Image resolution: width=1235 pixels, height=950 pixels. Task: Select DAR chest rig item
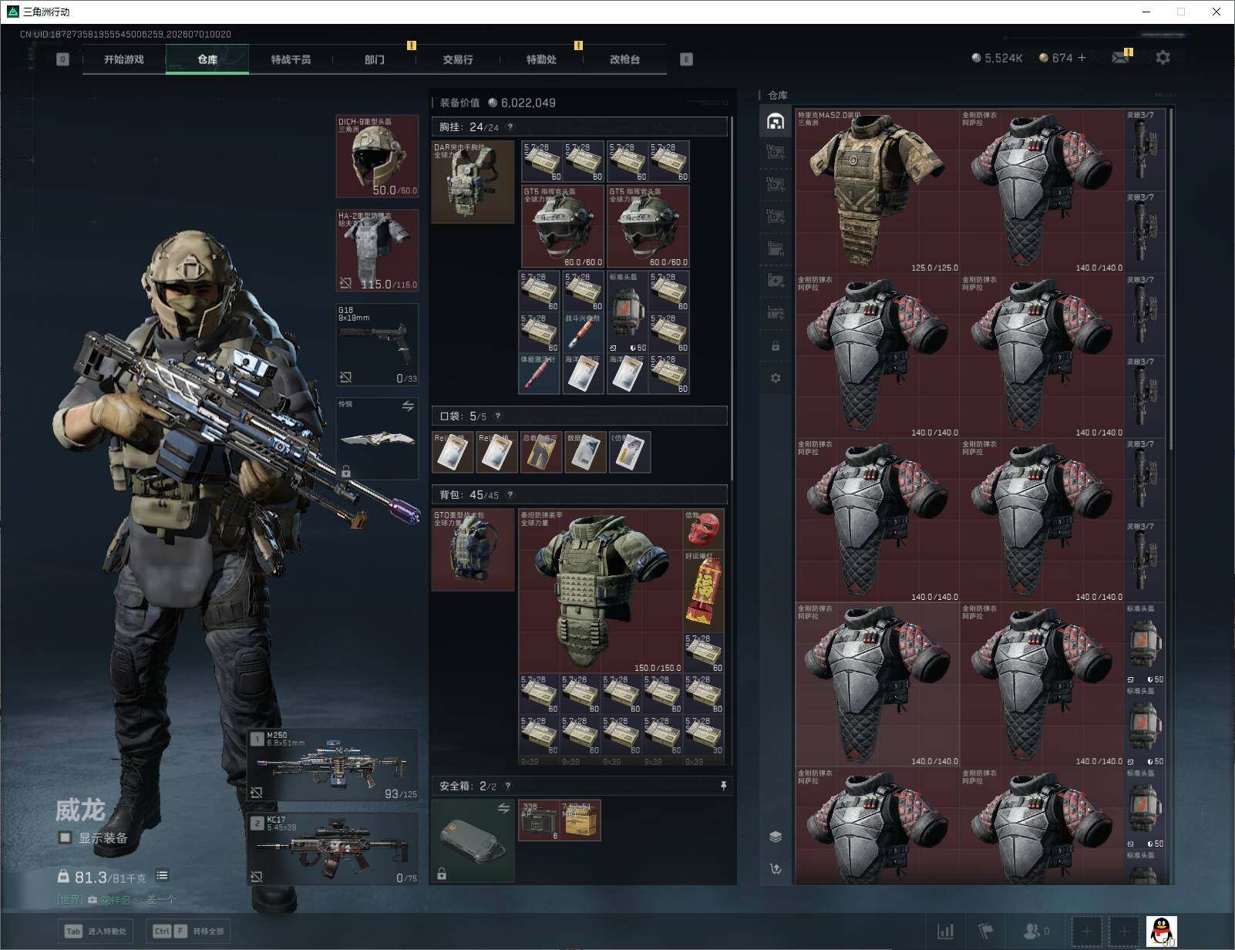click(473, 182)
